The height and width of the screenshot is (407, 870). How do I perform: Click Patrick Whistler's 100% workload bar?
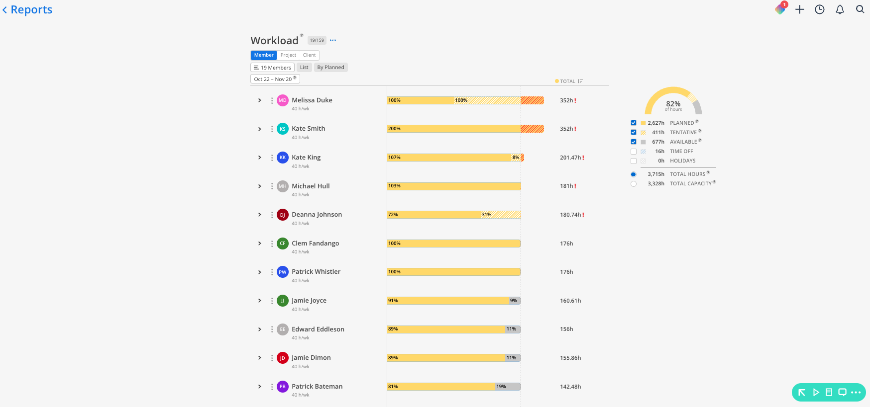(454, 272)
